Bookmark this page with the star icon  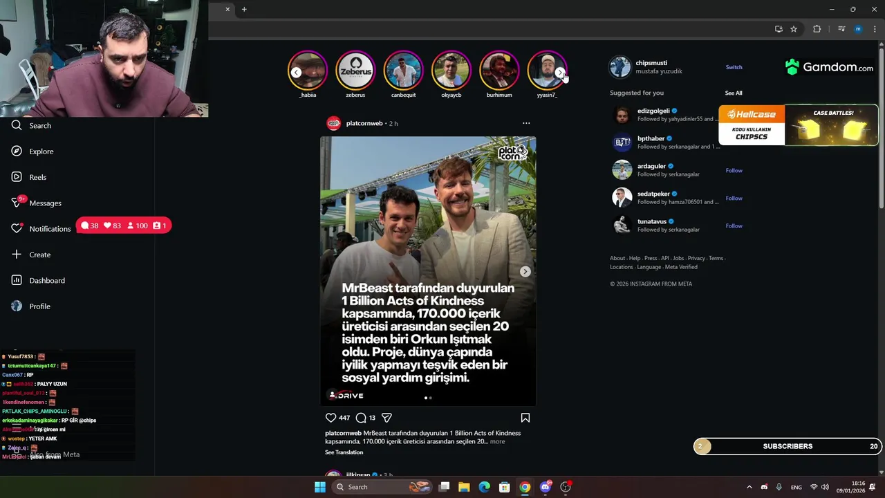(x=794, y=29)
